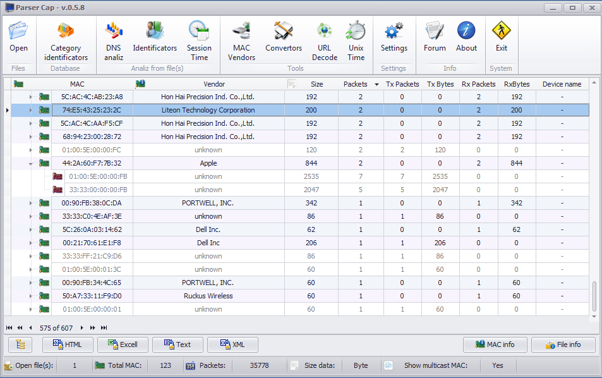Launch the DNS analiz tool
The height and width of the screenshot is (378, 602).
pos(114,38)
